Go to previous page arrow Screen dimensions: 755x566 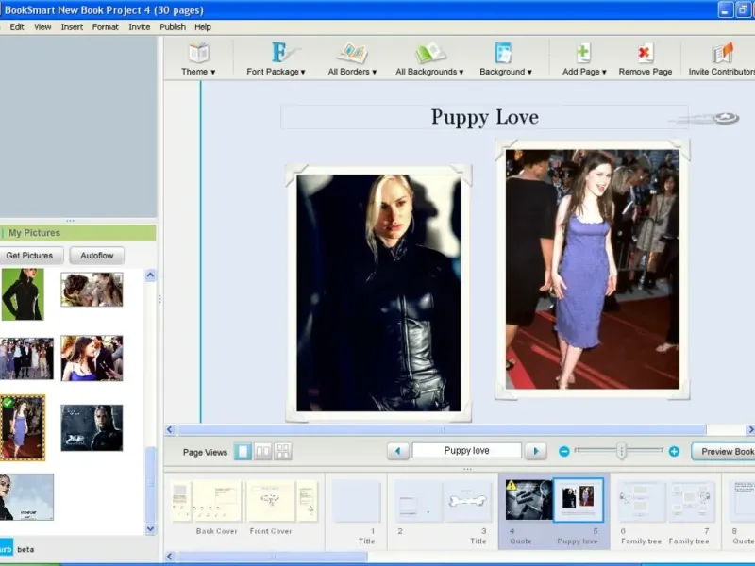(x=398, y=452)
